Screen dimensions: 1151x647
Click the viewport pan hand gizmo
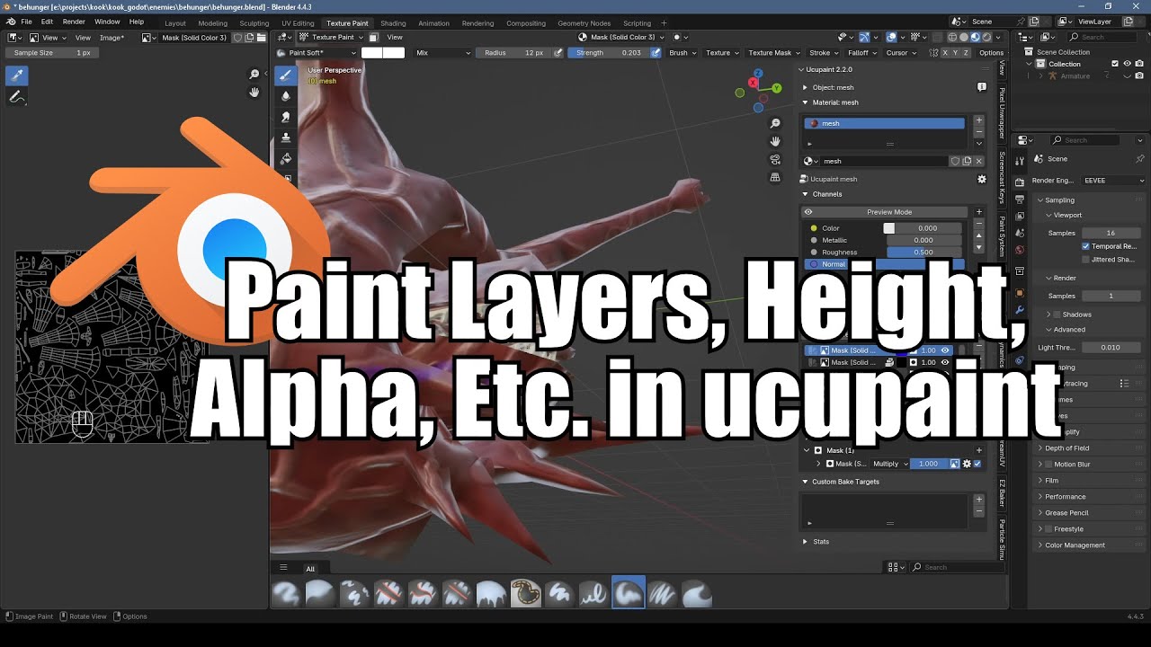[775, 141]
